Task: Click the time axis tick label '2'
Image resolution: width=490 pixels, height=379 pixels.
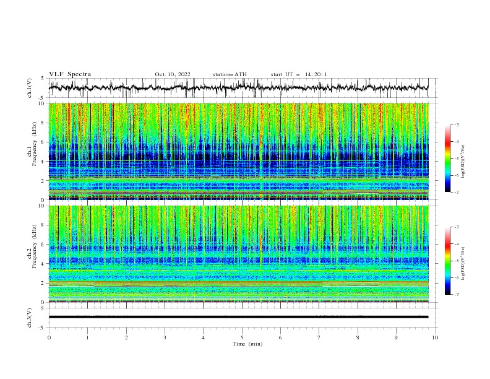Action: tap(126, 338)
